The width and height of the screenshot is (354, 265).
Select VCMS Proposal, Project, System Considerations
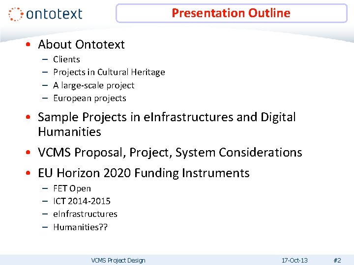click(170, 152)
